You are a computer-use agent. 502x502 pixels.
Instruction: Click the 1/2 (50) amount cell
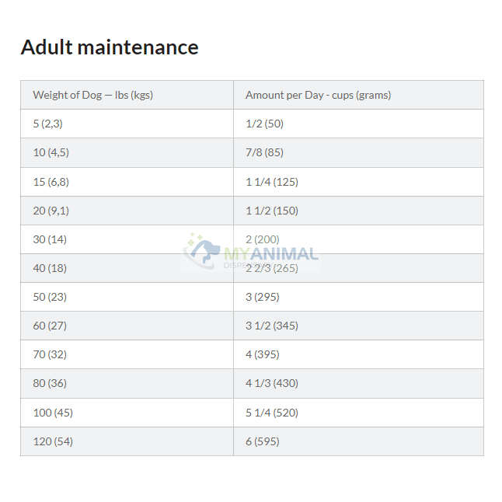(x=265, y=124)
